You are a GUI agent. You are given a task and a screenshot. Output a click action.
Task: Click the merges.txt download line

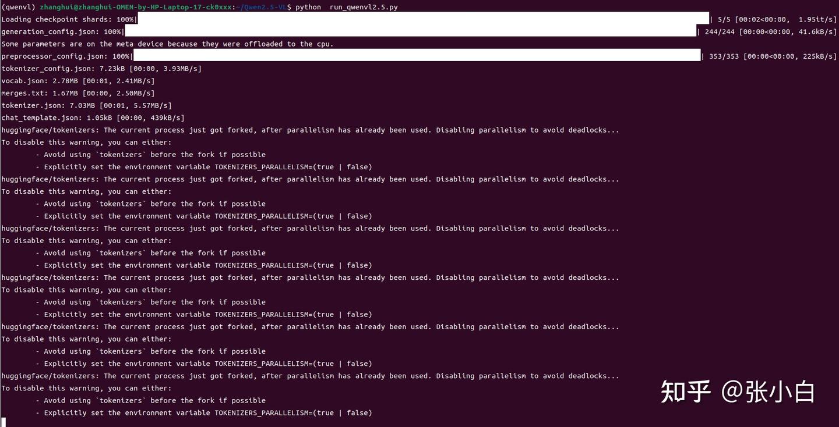(x=78, y=93)
